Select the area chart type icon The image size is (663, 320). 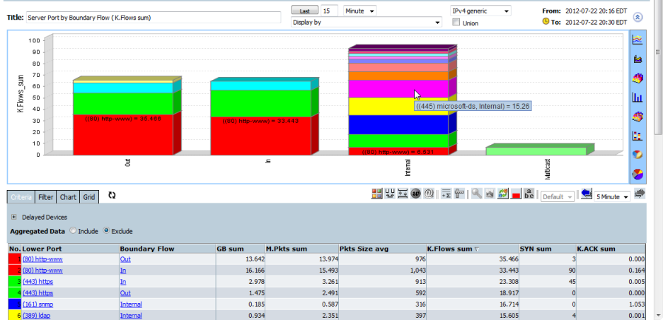tap(638, 59)
